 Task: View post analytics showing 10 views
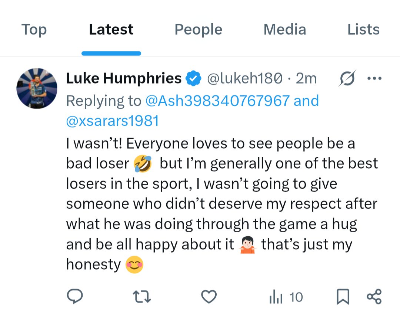[286, 297]
